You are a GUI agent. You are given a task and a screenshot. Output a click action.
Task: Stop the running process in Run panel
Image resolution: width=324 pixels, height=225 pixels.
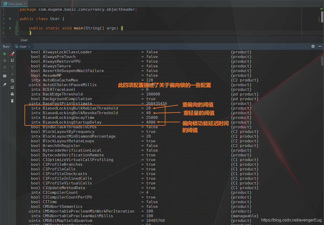(5, 61)
